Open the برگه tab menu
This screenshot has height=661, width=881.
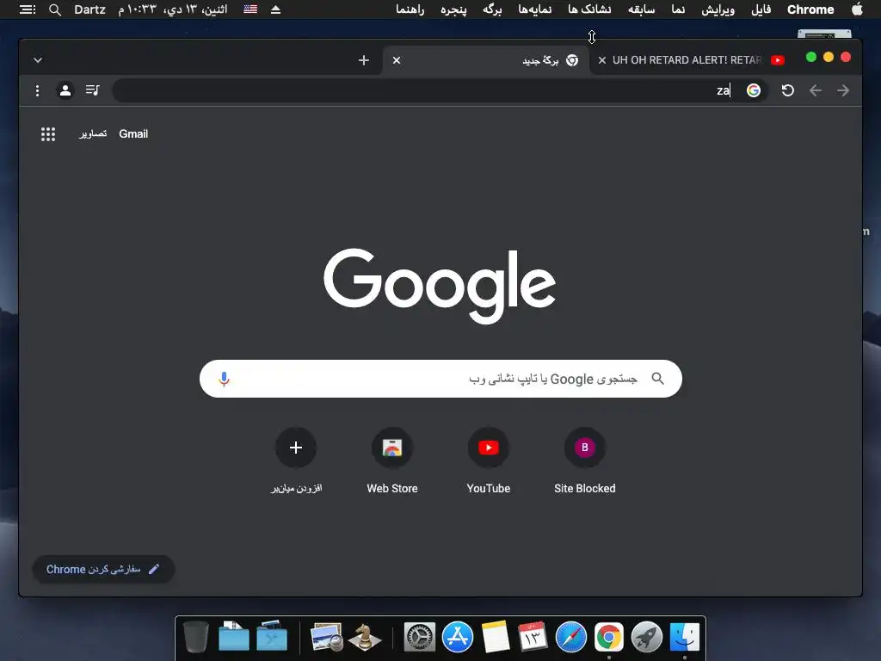[492, 9]
